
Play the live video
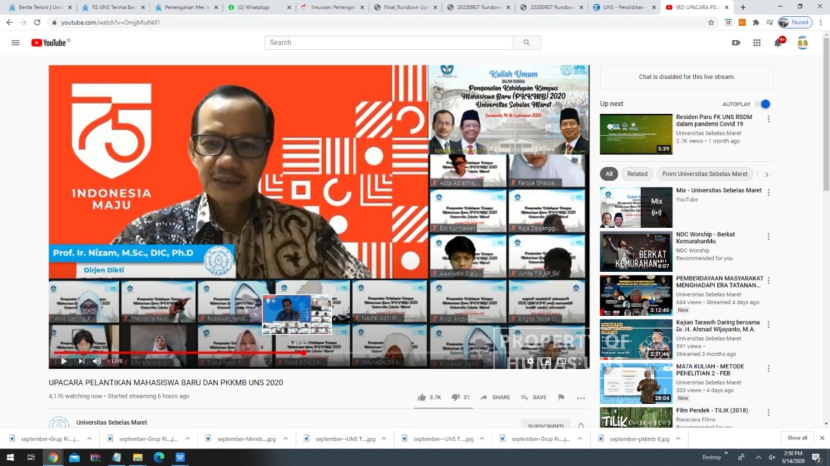click(64, 361)
